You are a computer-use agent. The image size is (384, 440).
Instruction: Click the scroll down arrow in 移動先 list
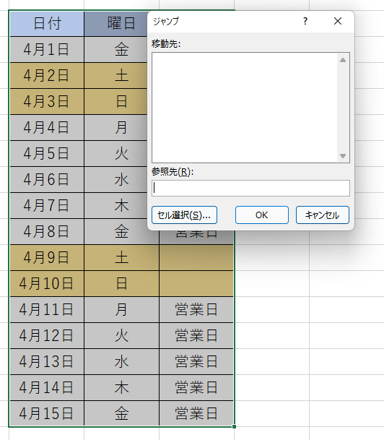(343, 156)
